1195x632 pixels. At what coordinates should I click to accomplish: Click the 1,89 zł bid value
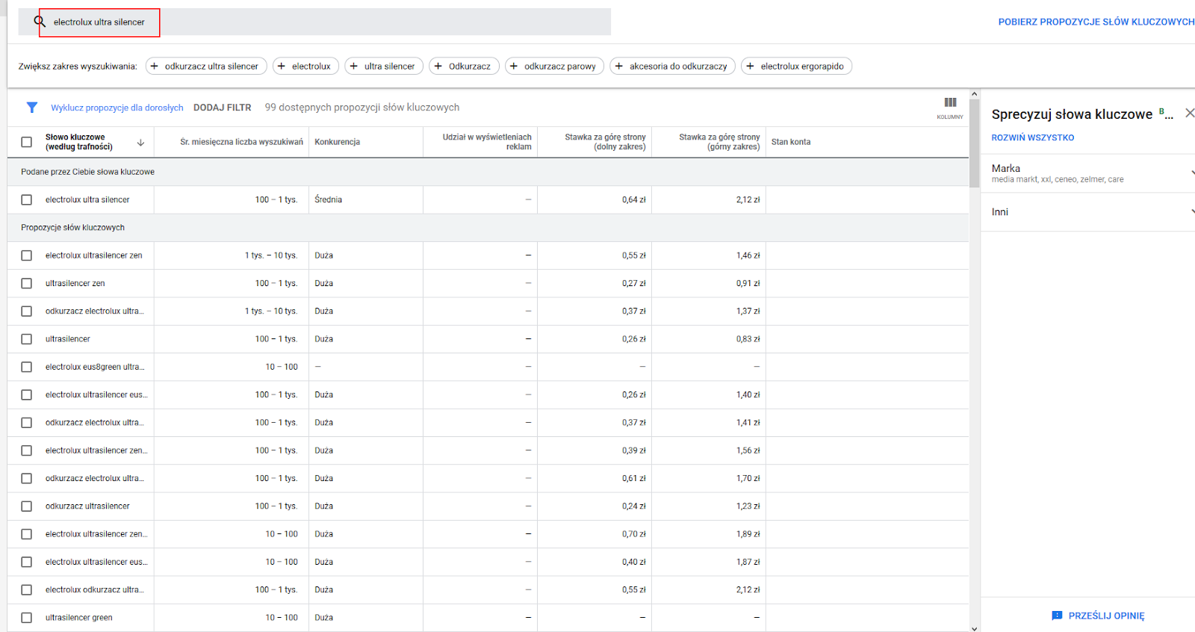(748, 534)
